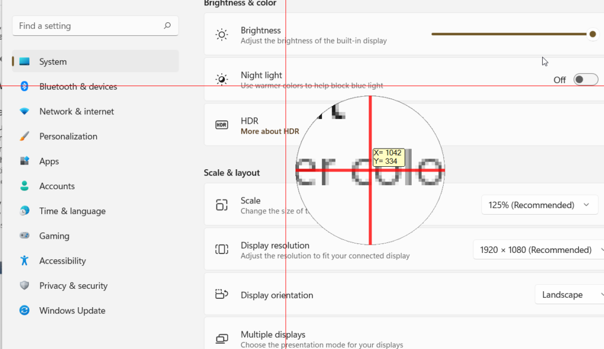
Task: Click the chevron in the Scale dropdown
Action: pos(586,205)
